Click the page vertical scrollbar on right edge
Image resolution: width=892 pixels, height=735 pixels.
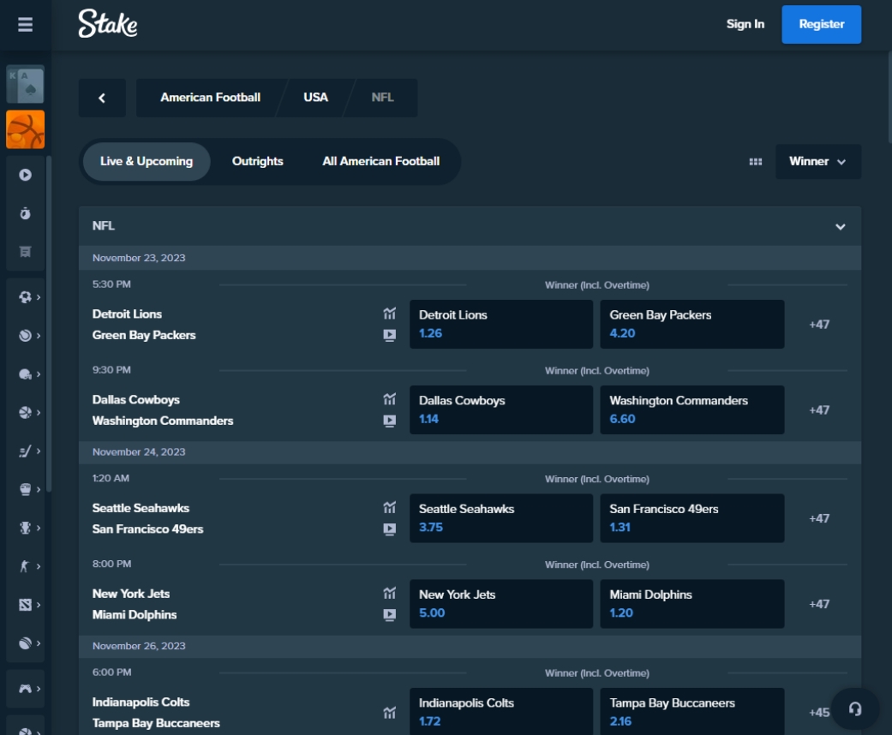click(889, 97)
